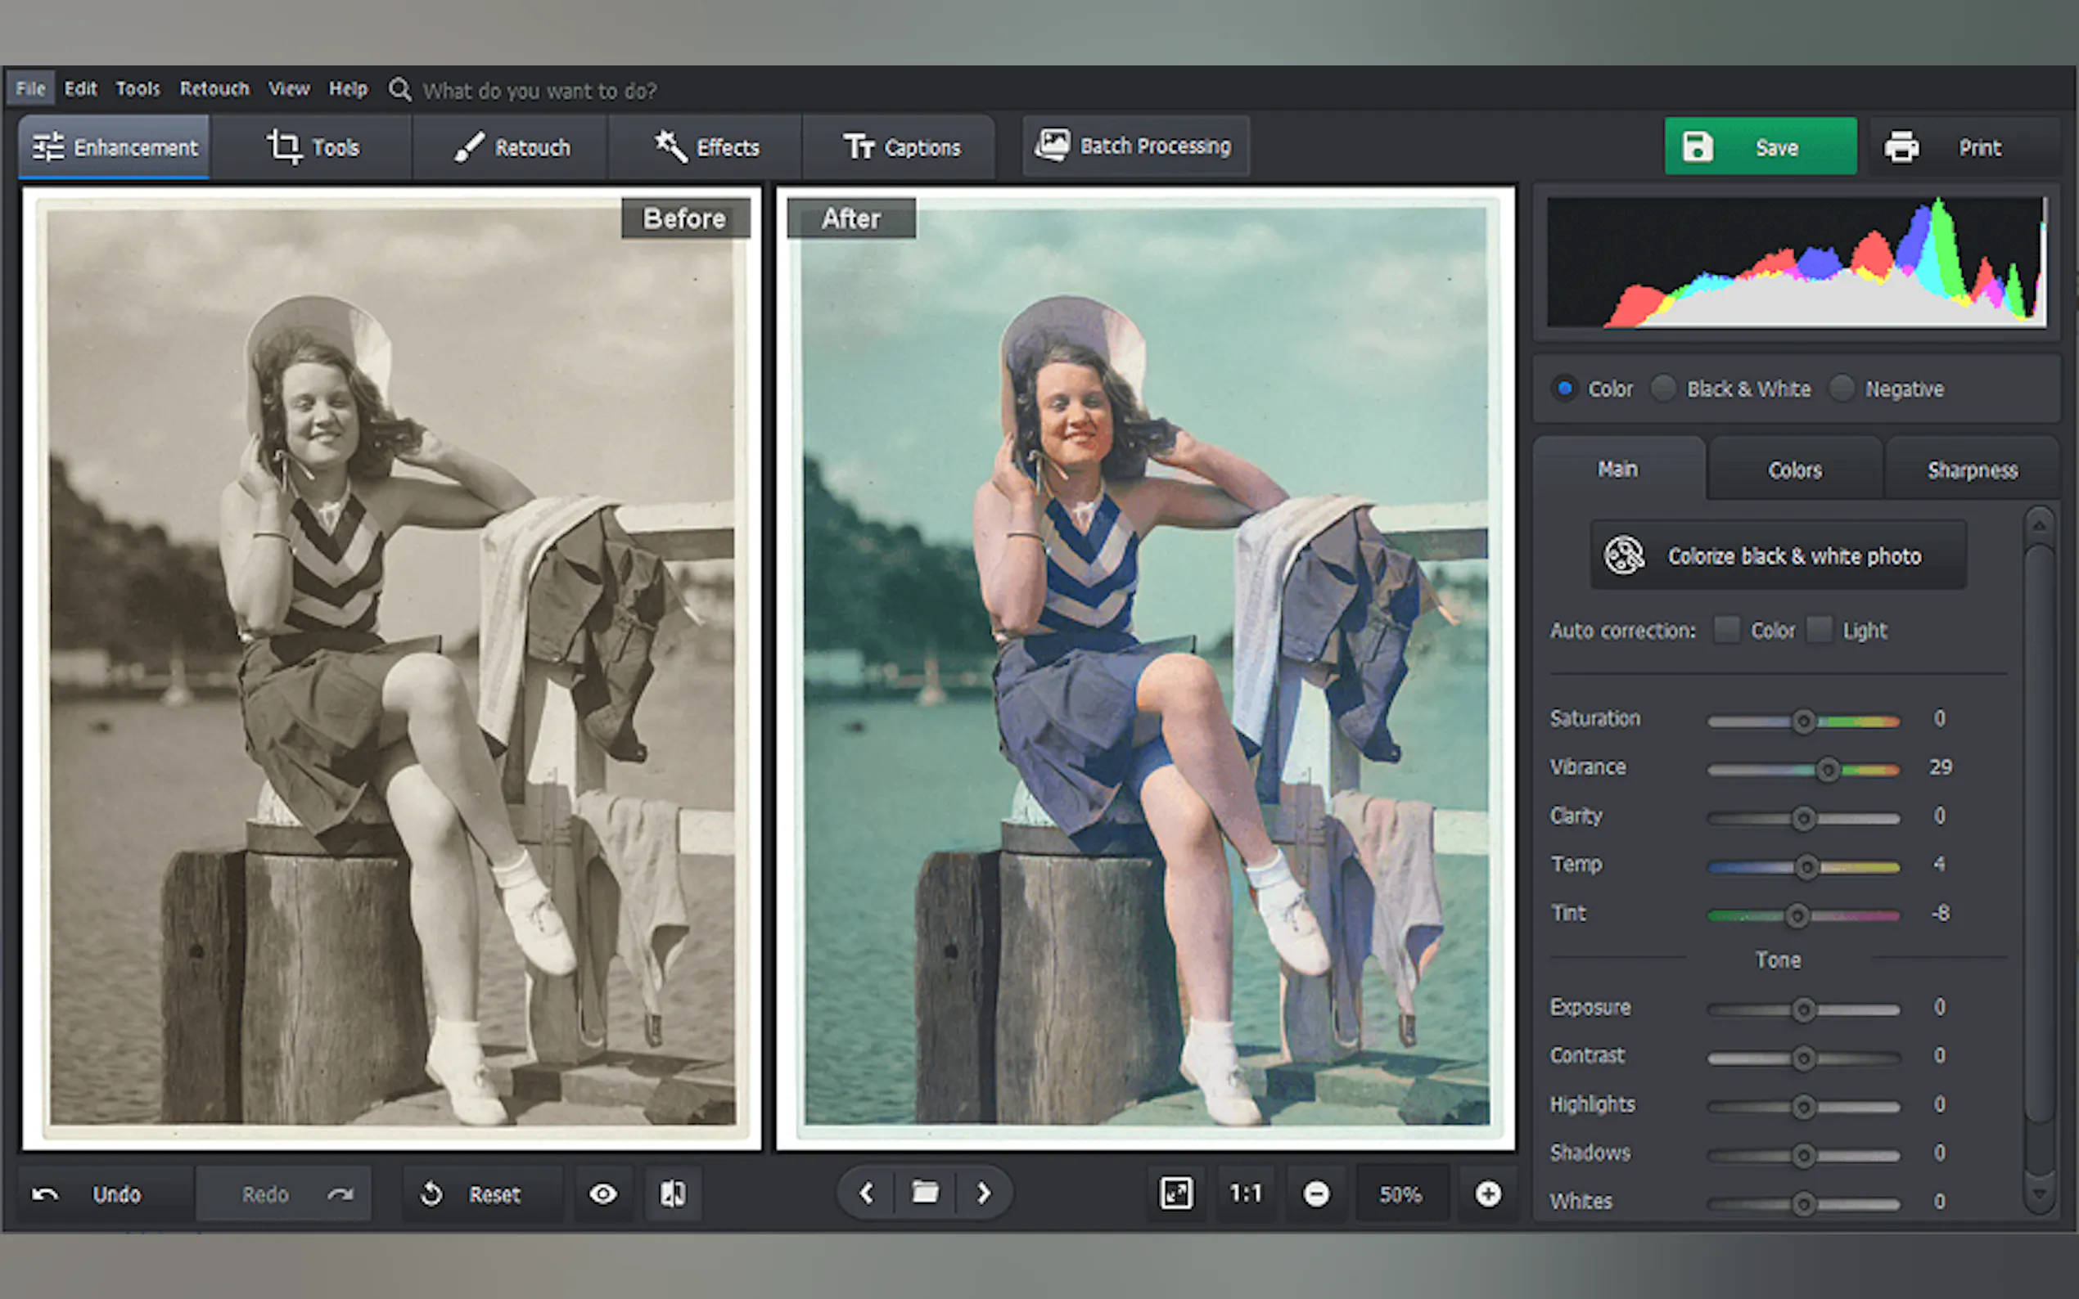Open the folder browse icon
The width and height of the screenshot is (2079, 1299).
tap(925, 1193)
